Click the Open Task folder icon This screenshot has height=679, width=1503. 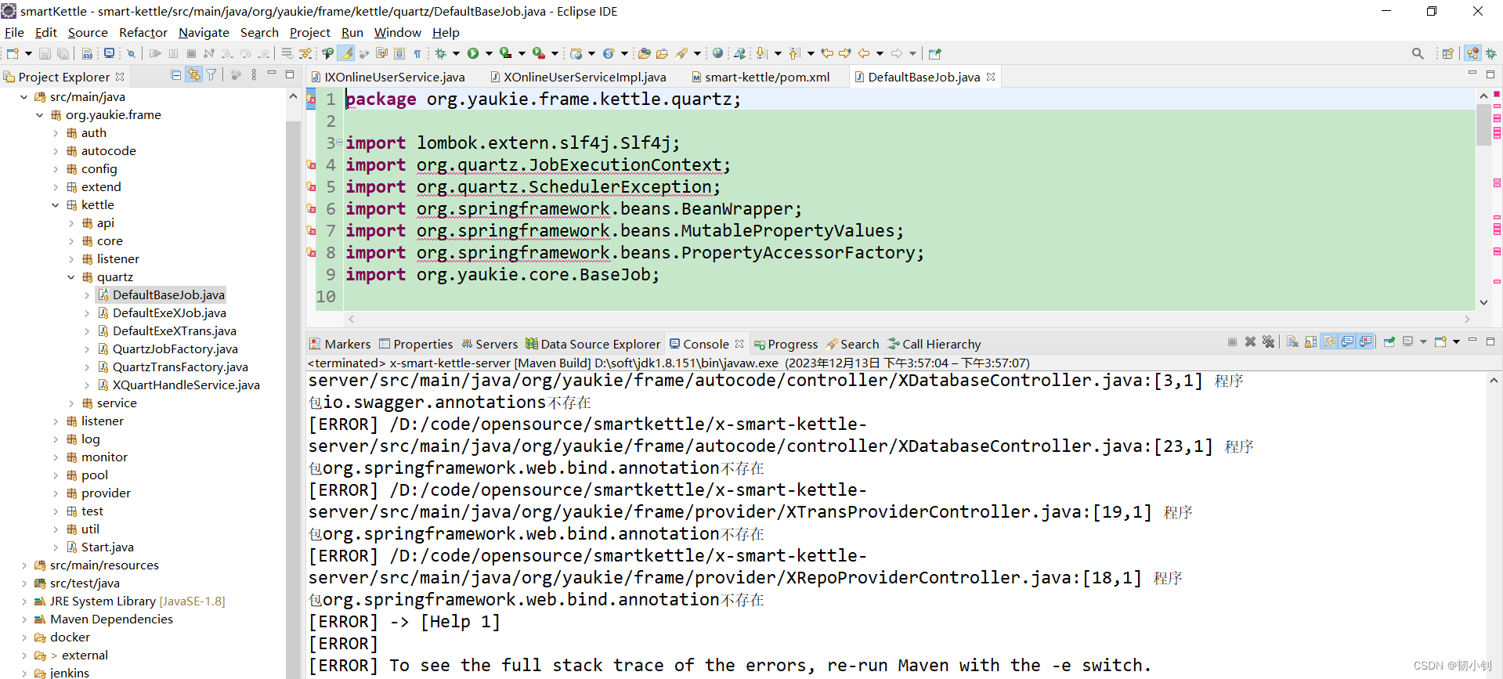pyautogui.click(x=662, y=53)
